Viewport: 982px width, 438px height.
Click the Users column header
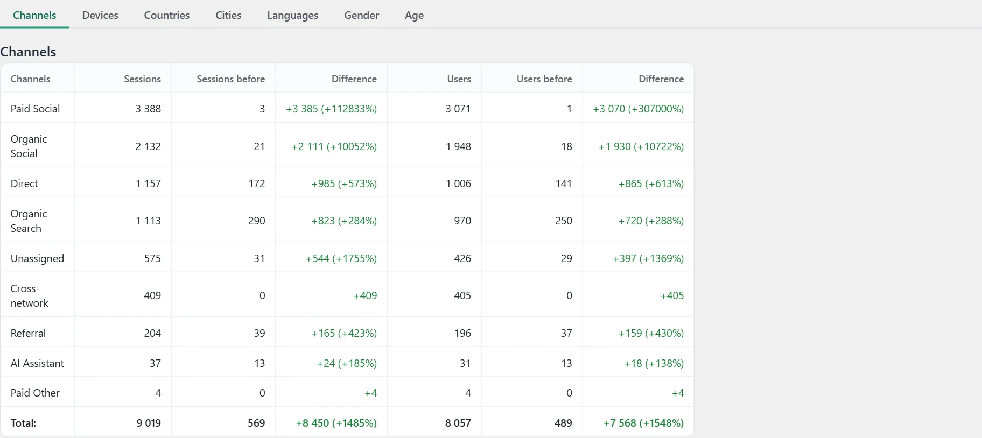point(459,79)
